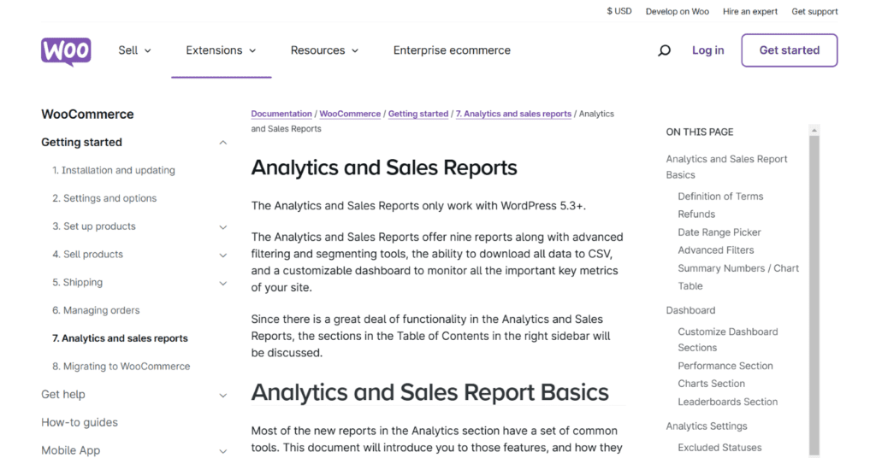Jump to Excluded Statuses
The width and height of the screenshot is (876, 458).
(x=719, y=448)
